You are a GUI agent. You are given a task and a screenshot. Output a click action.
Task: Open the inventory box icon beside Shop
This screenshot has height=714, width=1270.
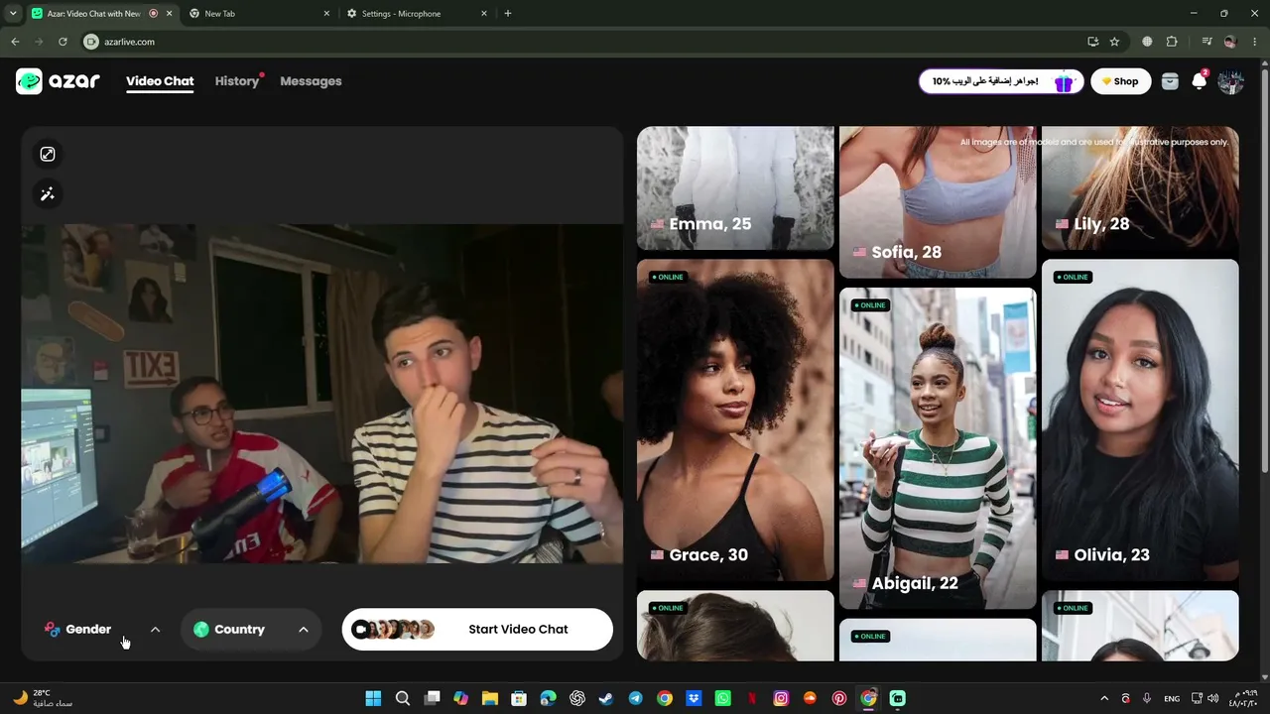(1170, 81)
